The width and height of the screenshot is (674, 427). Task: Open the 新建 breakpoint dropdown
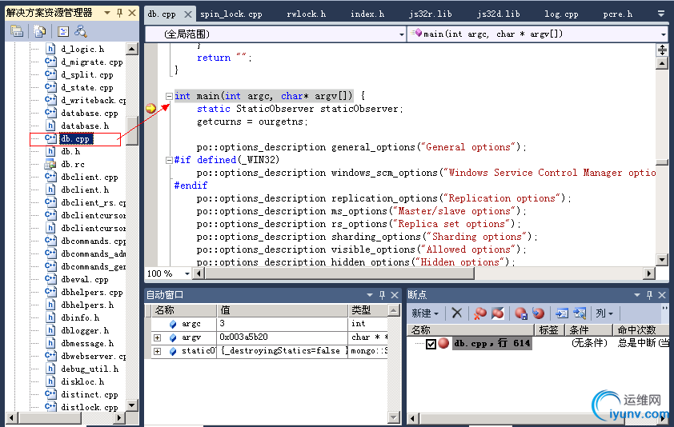click(x=424, y=313)
